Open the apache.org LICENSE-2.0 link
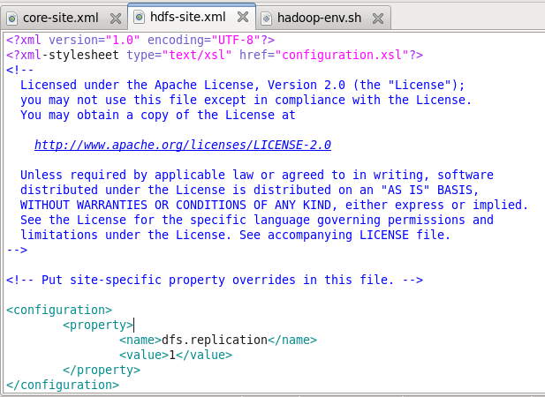The height and width of the screenshot is (397, 545). coord(183,145)
